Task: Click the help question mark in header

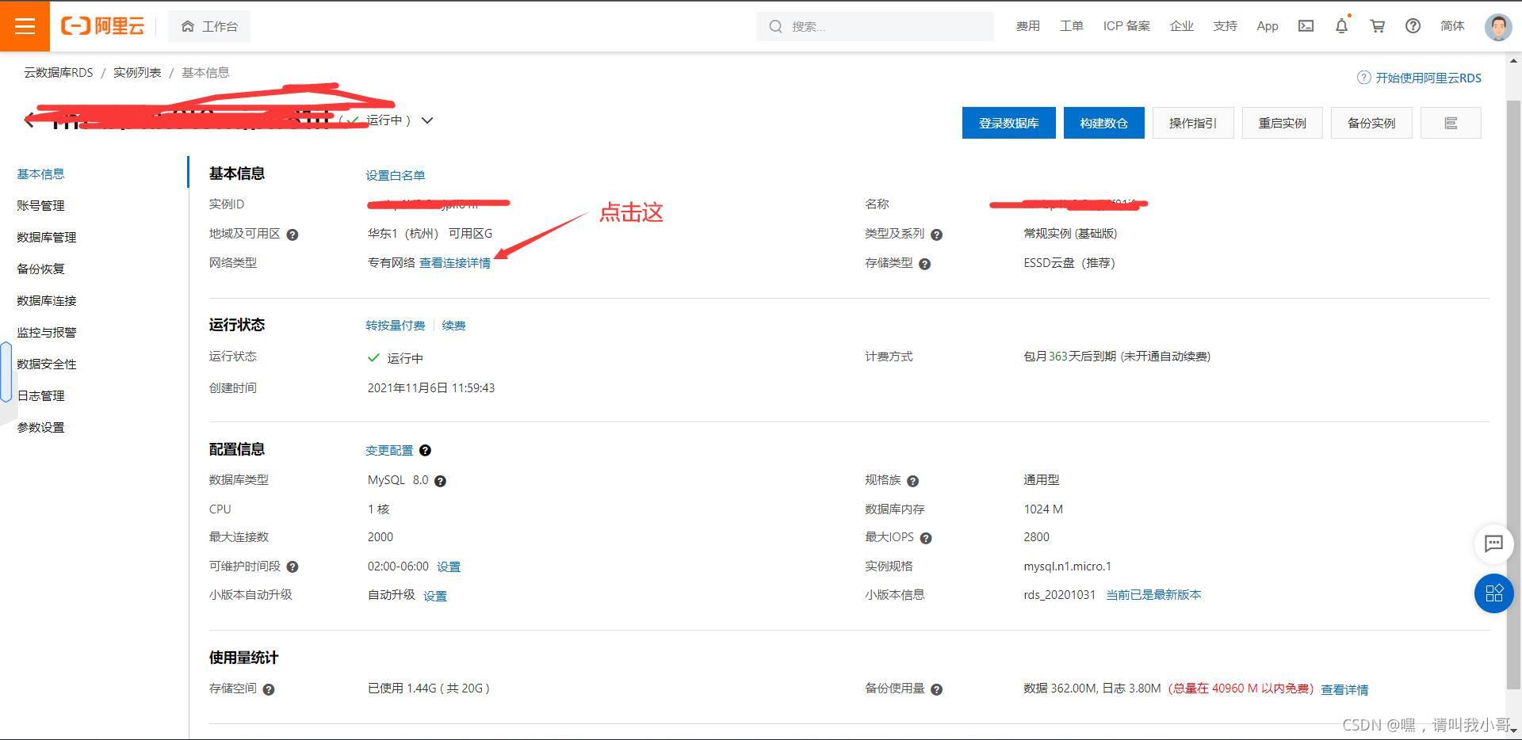Action: click(x=1413, y=26)
